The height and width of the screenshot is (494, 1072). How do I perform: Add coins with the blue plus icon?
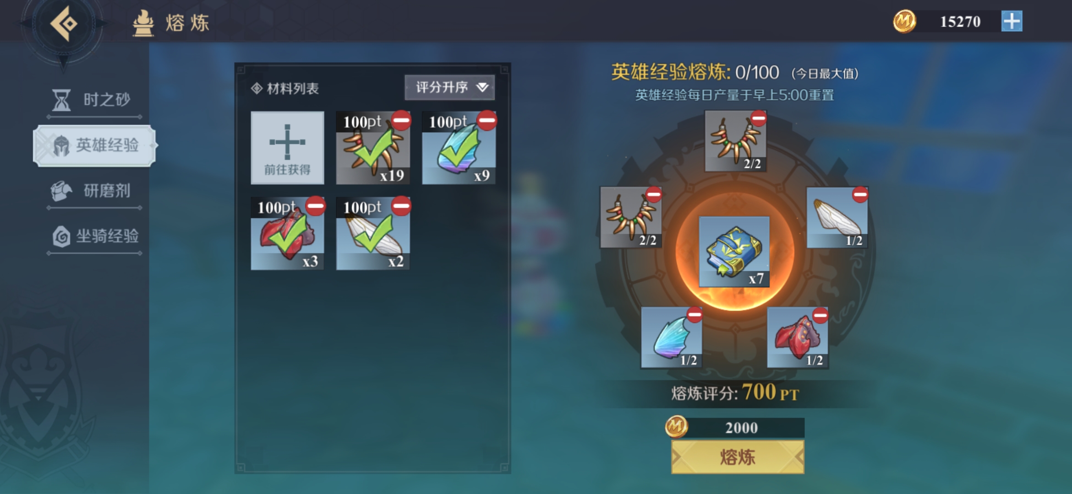pos(1012,21)
